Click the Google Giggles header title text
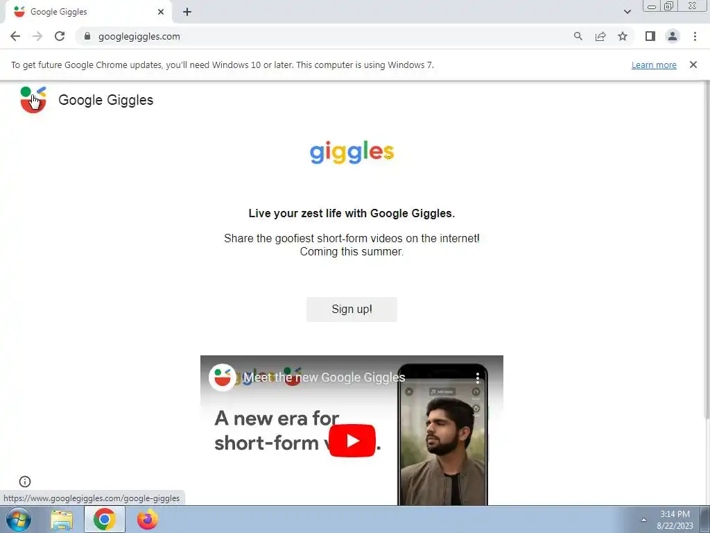Screen dimensions: 710x533 pyautogui.click(x=106, y=100)
